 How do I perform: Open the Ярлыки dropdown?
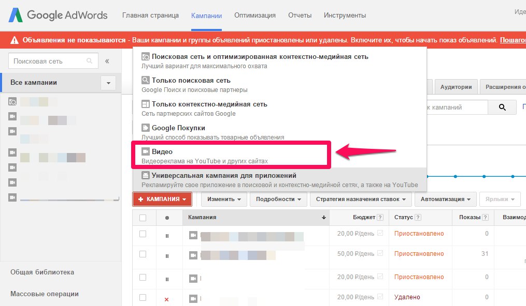coord(500,200)
